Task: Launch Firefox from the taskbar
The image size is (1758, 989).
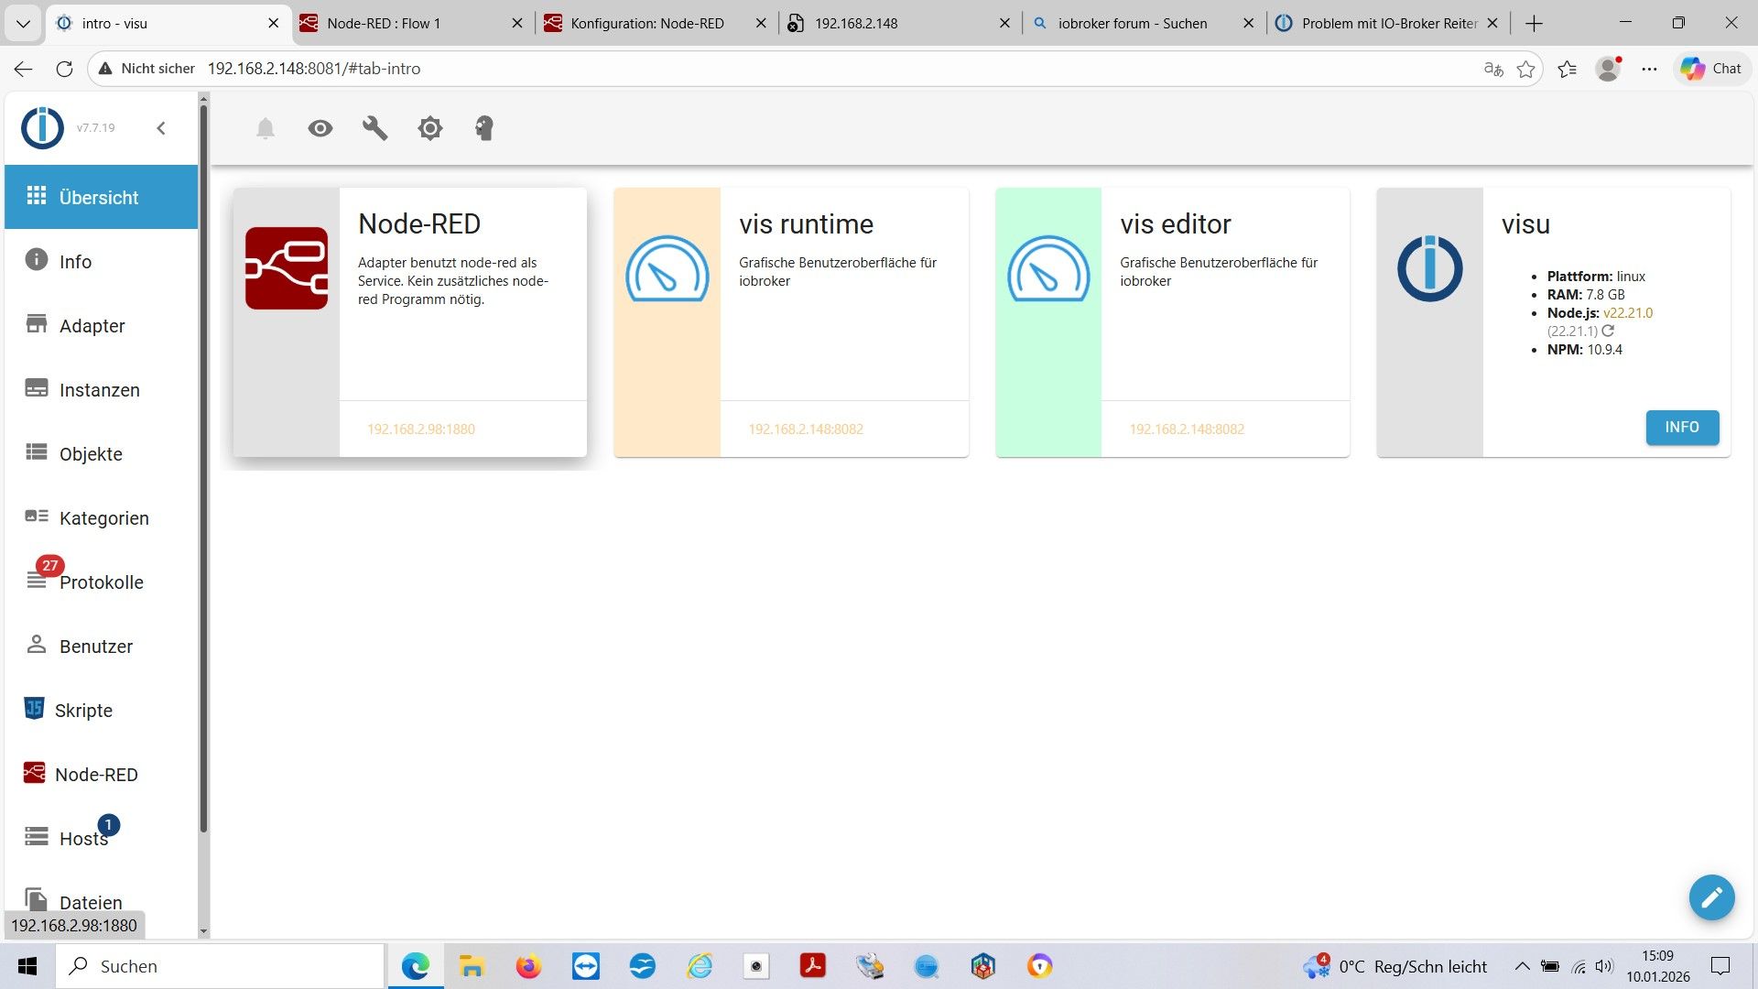Action: coord(528,966)
